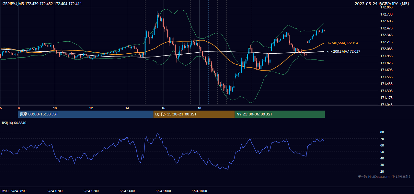Click the 5/24 18:00 bottom time label
Viewport: 414px width, 194px height.
click(200, 191)
